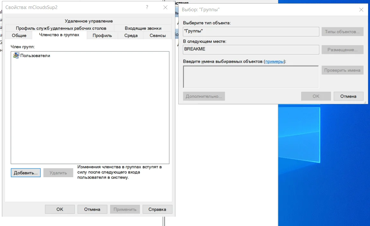Click Отмена in the properties dialog

(92, 209)
